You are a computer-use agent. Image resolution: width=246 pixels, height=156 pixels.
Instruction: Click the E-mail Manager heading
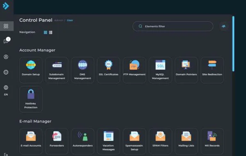click(x=35, y=121)
